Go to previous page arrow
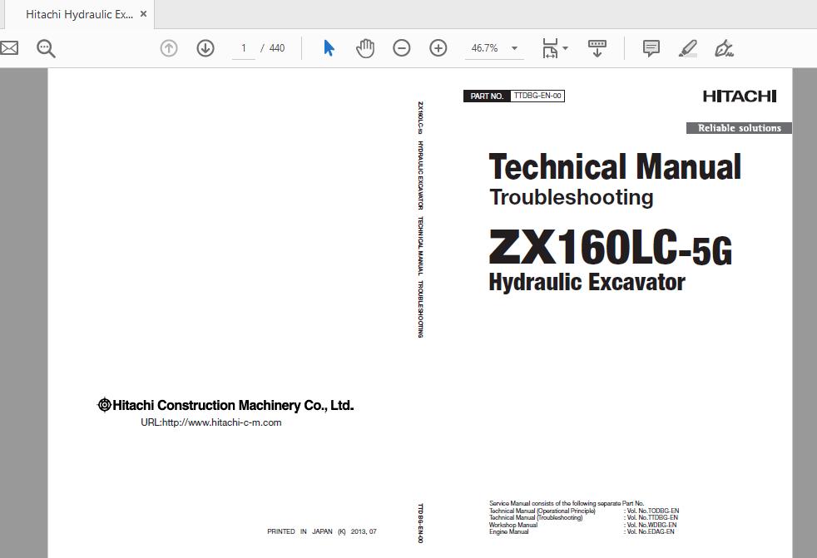Viewport: 817px width, 558px height. pyautogui.click(x=169, y=48)
